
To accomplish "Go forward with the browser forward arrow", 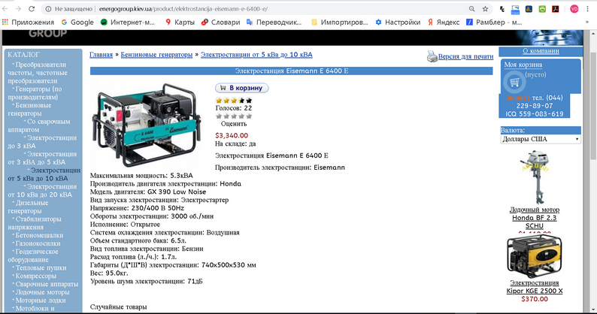I will [x=18, y=9].
